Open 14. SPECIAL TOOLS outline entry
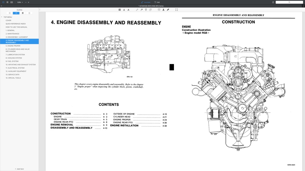This screenshot has height=171, width=305. [x=13, y=78]
